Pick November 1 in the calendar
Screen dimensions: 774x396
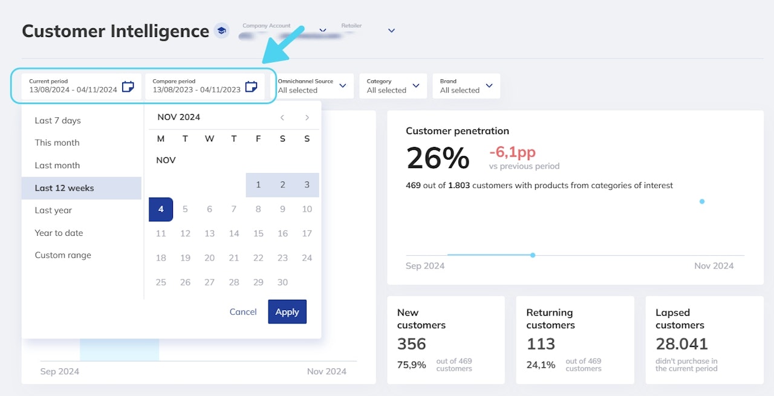[258, 185]
